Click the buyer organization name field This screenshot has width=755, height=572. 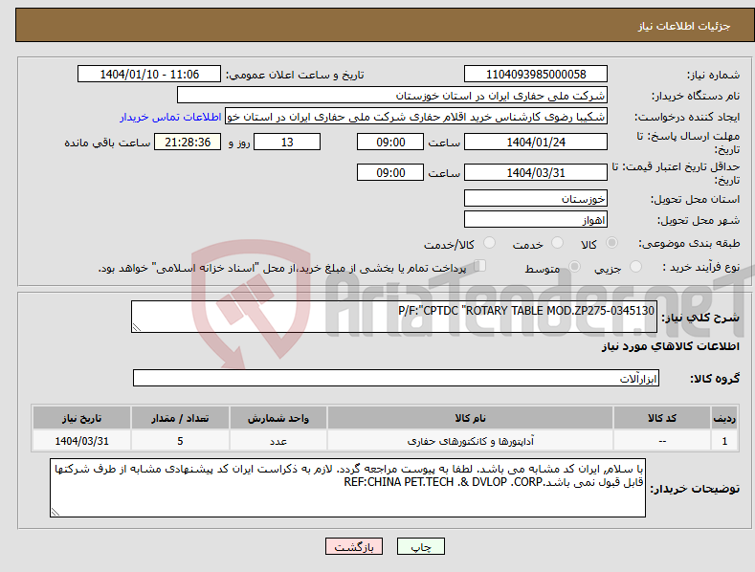[392, 96]
